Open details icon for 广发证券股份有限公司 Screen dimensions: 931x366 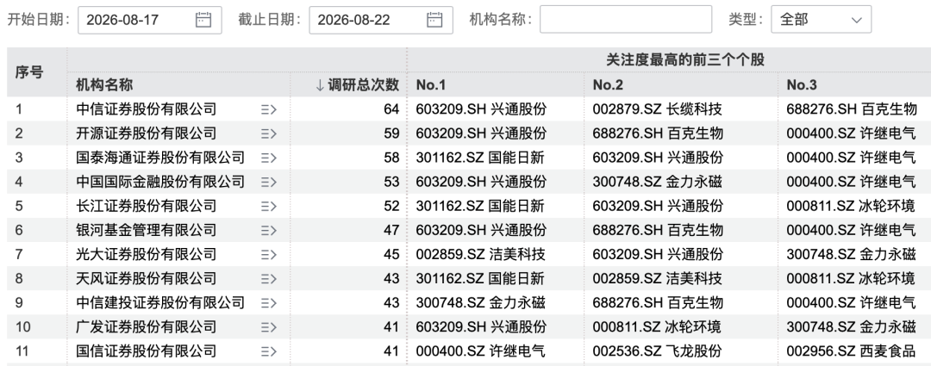pyautogui.click(x=268, y=327)
